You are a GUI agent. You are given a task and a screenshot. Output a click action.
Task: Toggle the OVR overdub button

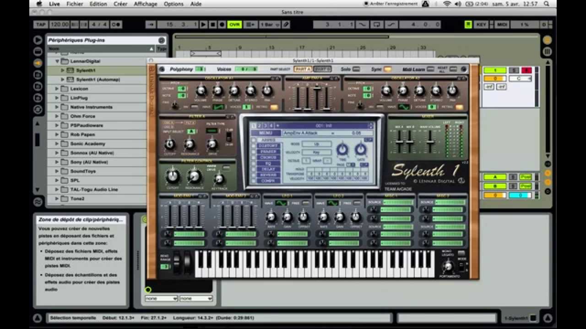coord(235,24)
